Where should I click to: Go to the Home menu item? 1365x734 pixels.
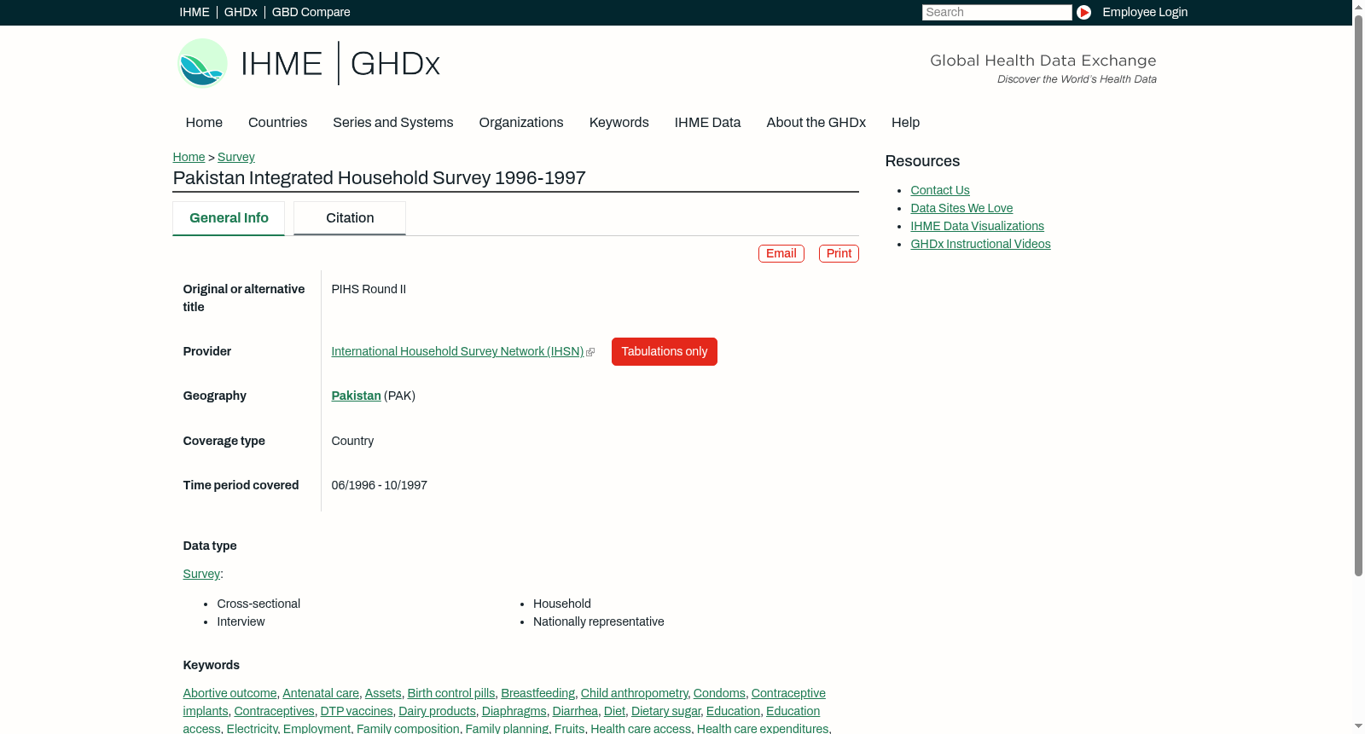tap(204, 123)
